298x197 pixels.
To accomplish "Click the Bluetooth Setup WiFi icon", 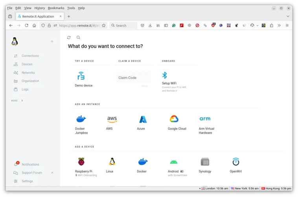I will pyautogui.click(x=165, y=75).
